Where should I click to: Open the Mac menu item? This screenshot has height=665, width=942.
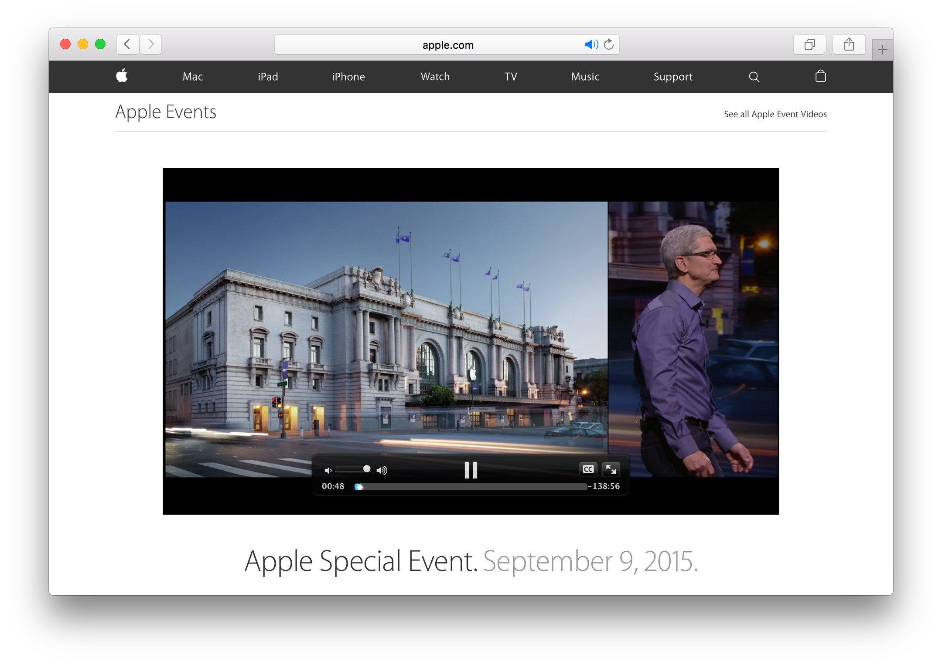pyautogui.click(x=193, y=77)
